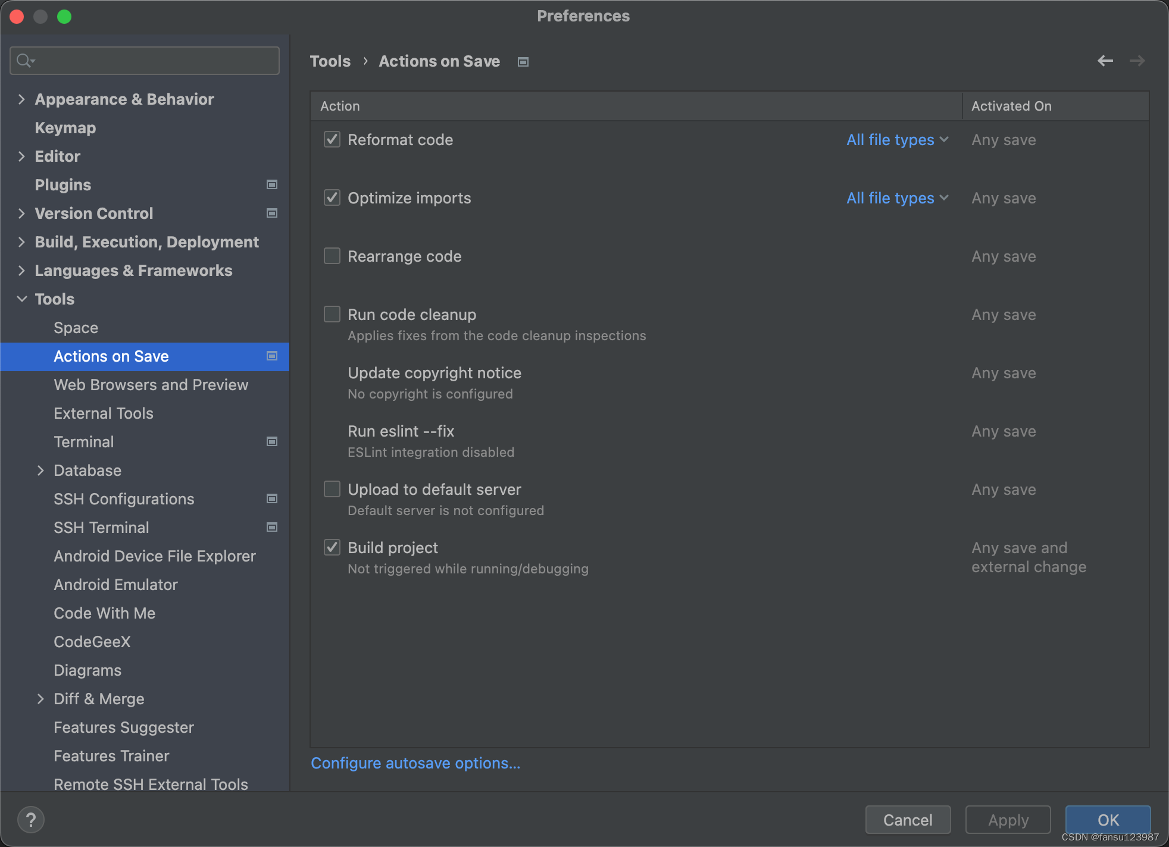Image resolution: width=1169 pixels, height=847 pixels.
Task: Enable the Rearrange code checkbox
Action: (332, 256)
